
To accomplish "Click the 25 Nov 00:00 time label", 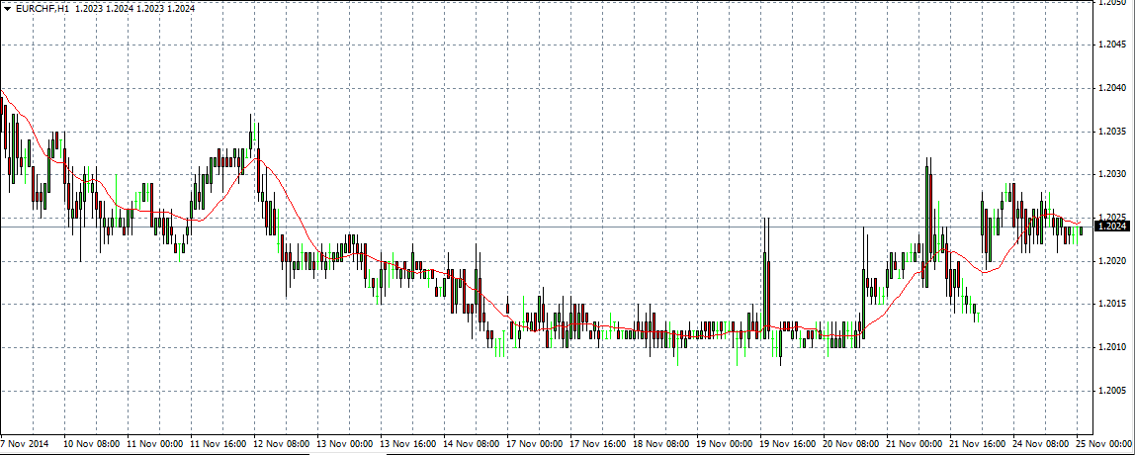I will [x=1104, y=442].
